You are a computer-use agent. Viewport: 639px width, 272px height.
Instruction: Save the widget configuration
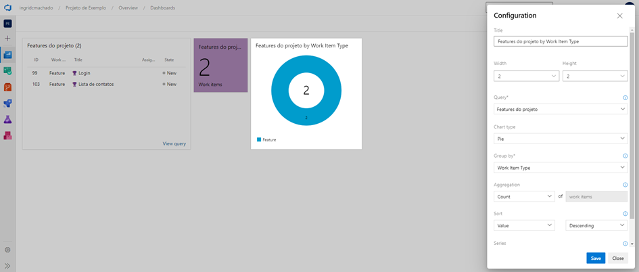point(595,258)
